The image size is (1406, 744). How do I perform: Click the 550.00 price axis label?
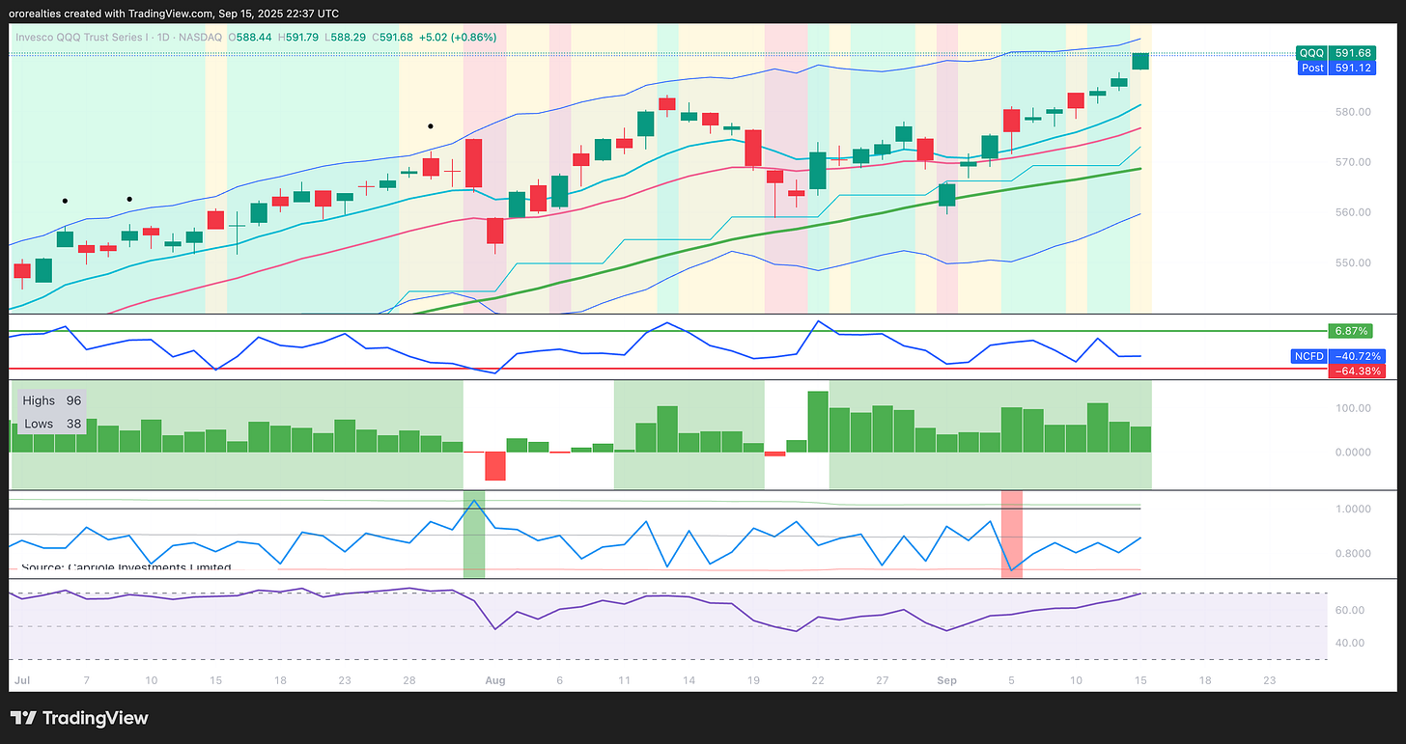(1355, 262)
